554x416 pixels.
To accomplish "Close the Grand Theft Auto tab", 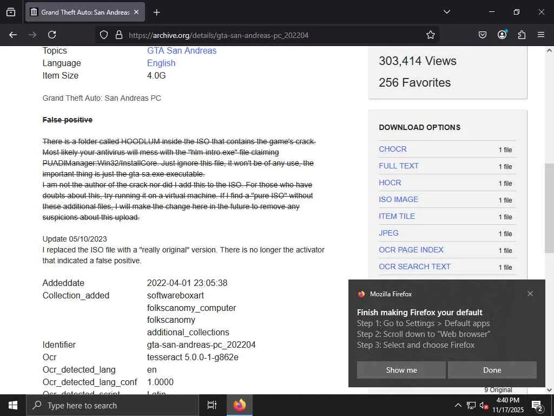I will (x=136, y=12).
